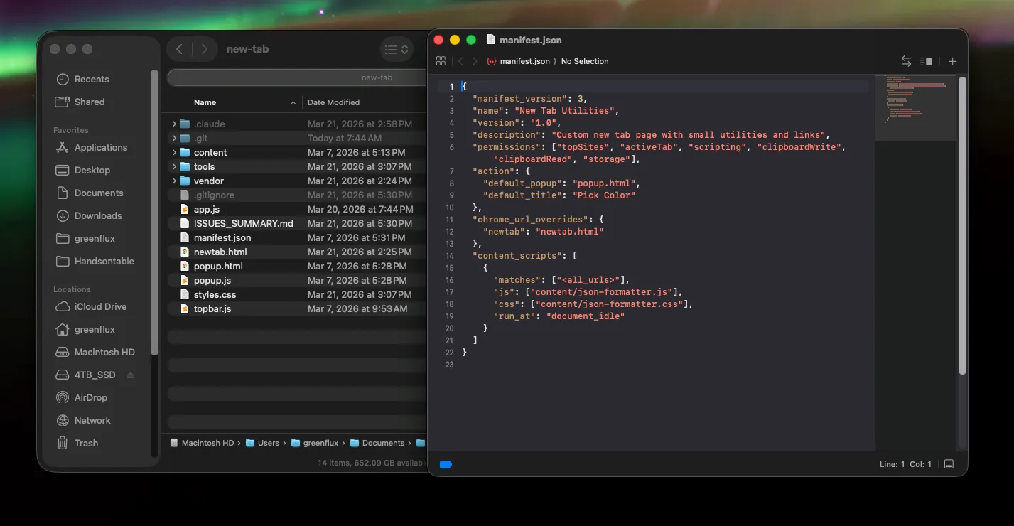The image size is (1014, 526).
Task: Click the plus icon to add a split
Action: (952, 61)
